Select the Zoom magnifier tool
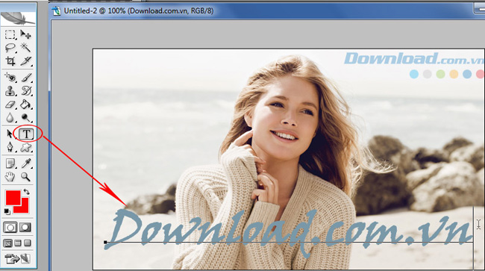This screenshot has height=271, width=485. pos(25,177)
